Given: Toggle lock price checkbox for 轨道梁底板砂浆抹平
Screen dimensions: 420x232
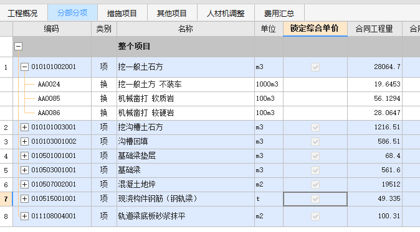Looking at the screenshot, I should point(315,216).
